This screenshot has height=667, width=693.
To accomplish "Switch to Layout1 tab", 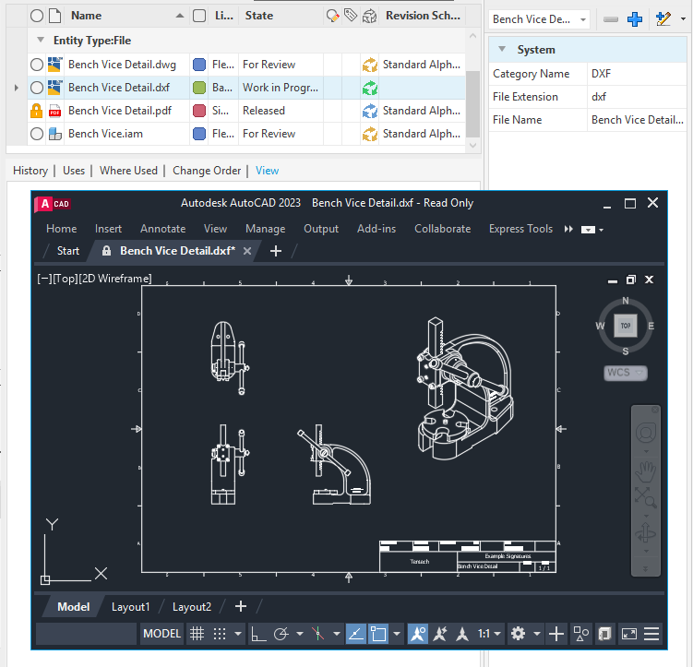I will pyautogui.click(x=130, y=607).
